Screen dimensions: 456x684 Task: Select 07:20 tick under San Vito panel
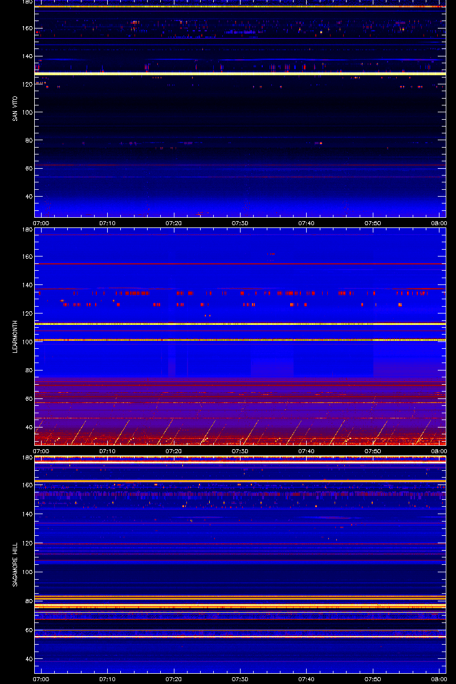pyautogui.click(x=174, y=223)
